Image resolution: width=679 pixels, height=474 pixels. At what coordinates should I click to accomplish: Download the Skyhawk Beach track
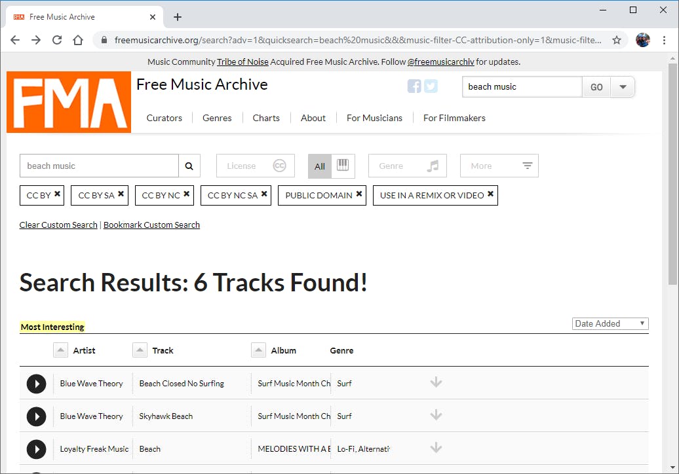436,416
